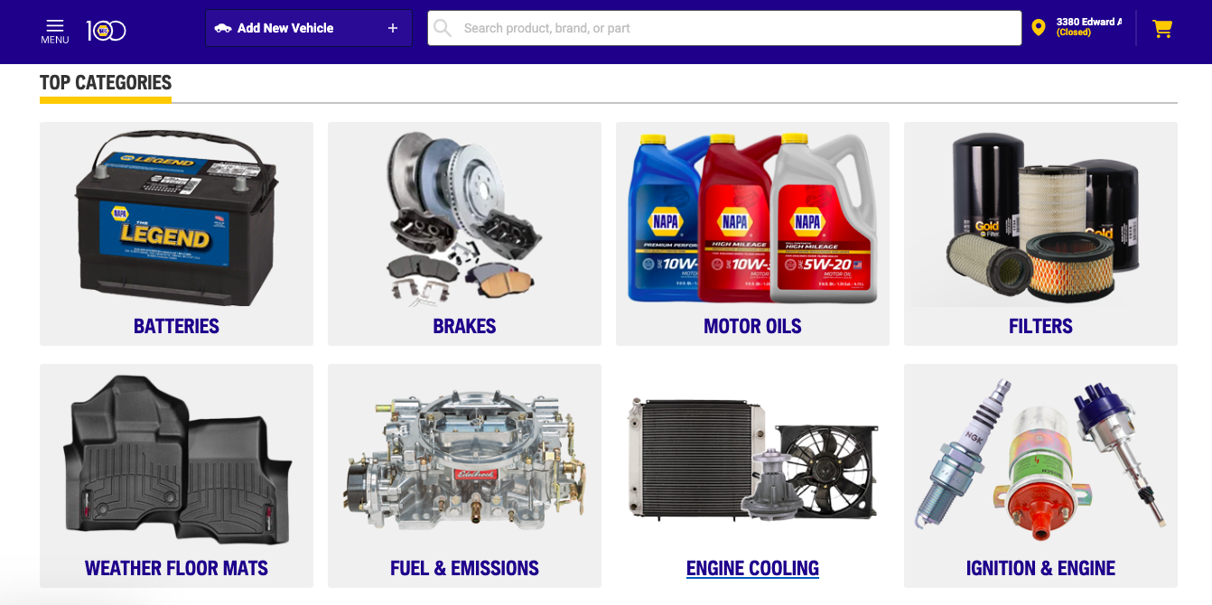The image size is (1212, 605).
Task: Open the BATTERIES category link
Action: 176,326
